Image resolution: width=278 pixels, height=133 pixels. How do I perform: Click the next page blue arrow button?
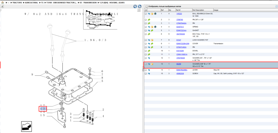click(x=140, y=6)
